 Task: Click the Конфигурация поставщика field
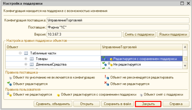pyautogui.click(x=118, y=20)
